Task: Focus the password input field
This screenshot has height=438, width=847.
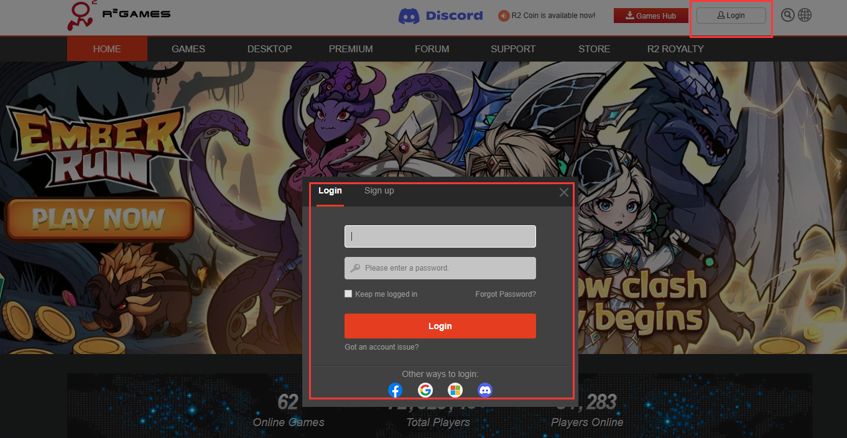Action: [x=440, y=268]
